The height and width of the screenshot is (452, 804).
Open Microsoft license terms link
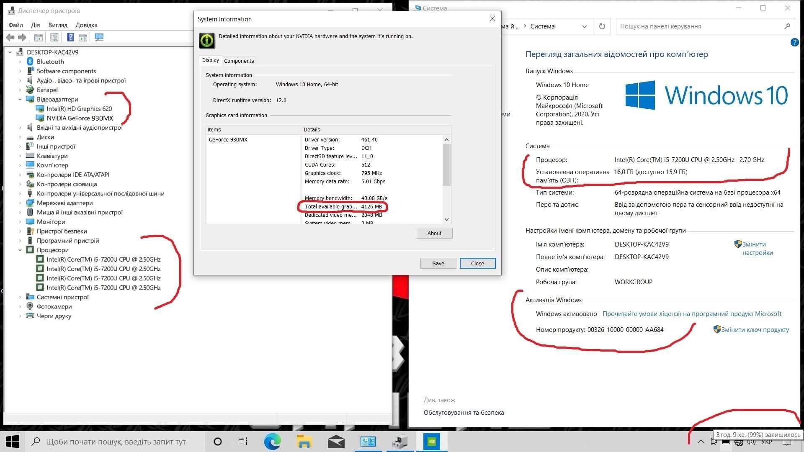[692, 314]
